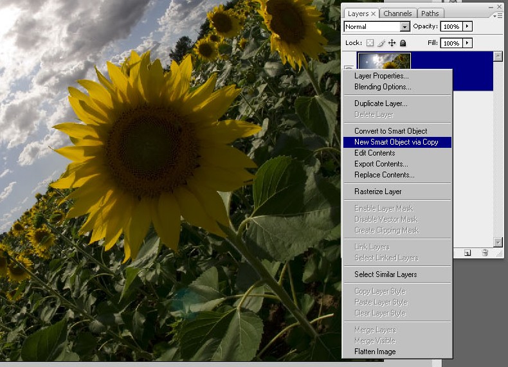Click the layers list scroll down arrow

pos(498,242)
